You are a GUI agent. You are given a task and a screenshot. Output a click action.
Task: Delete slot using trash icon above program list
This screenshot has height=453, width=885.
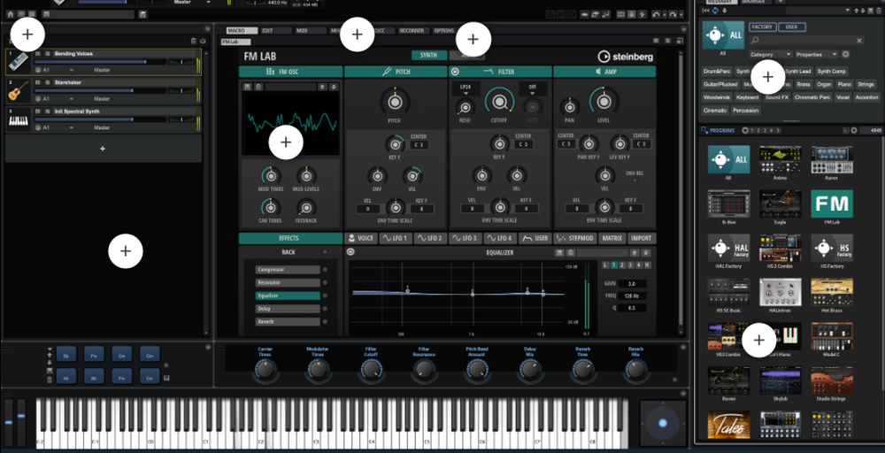click(x=194, y=41)
